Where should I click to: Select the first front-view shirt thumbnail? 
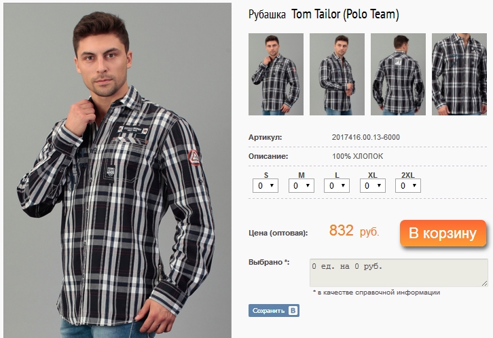point(276,75)
